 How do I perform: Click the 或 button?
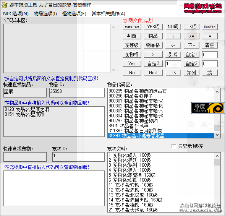tap(210, 73)
